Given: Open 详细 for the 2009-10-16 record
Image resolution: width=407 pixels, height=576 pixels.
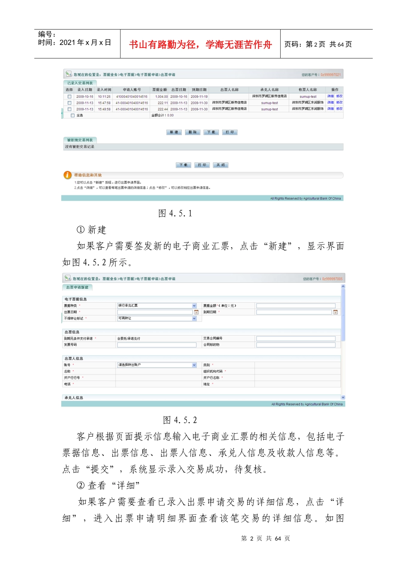Looking at the screenshot, I should pyautogui.click(x=330, y=96).
